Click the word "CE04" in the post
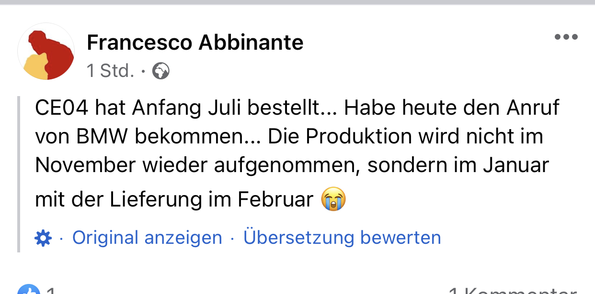Viewport: 595px width, 294px height. point(62,109)
